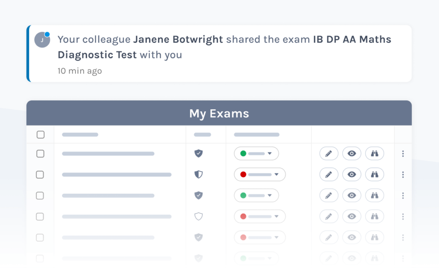Open the edit pencil icon on the first exam
The image size is (439, 268).
[329, 153]
